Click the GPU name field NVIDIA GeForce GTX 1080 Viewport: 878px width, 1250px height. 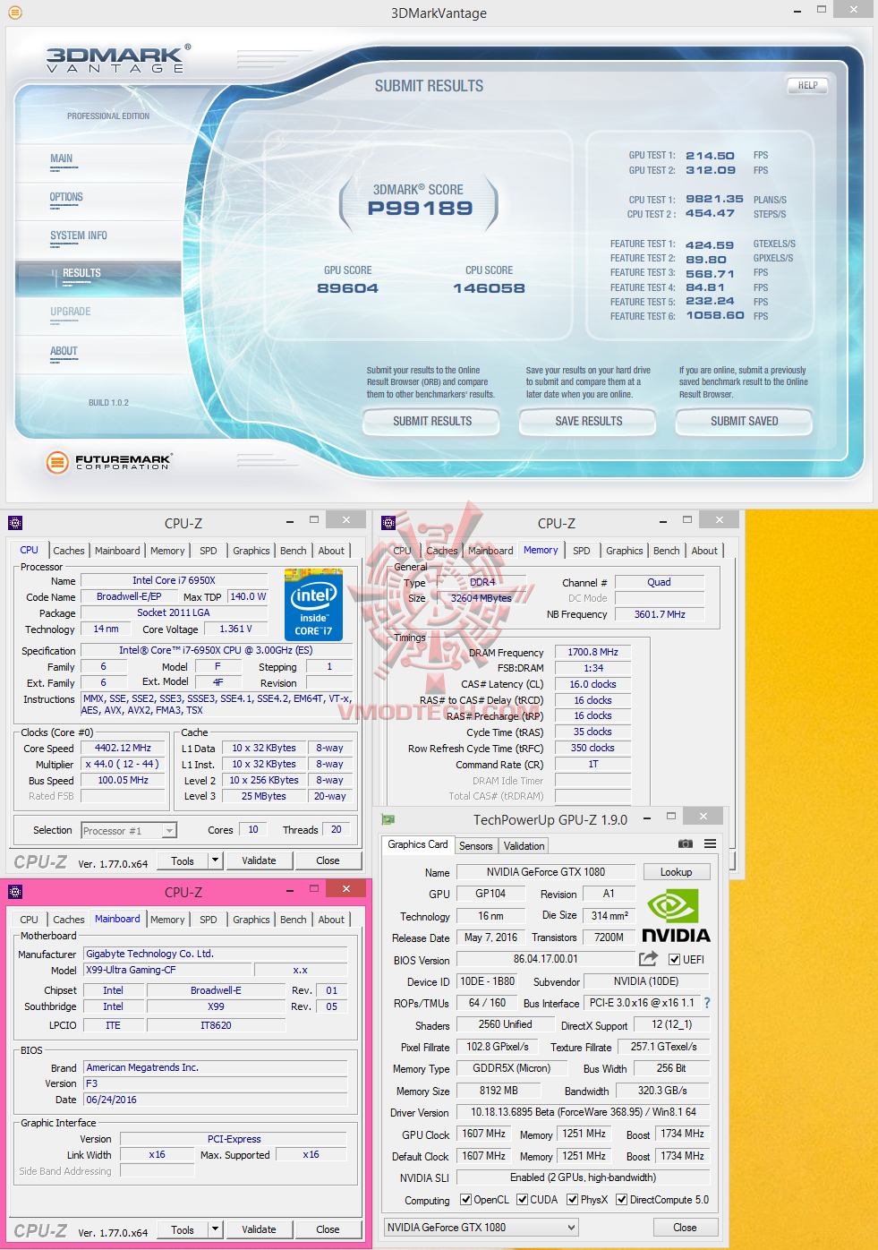546,872
